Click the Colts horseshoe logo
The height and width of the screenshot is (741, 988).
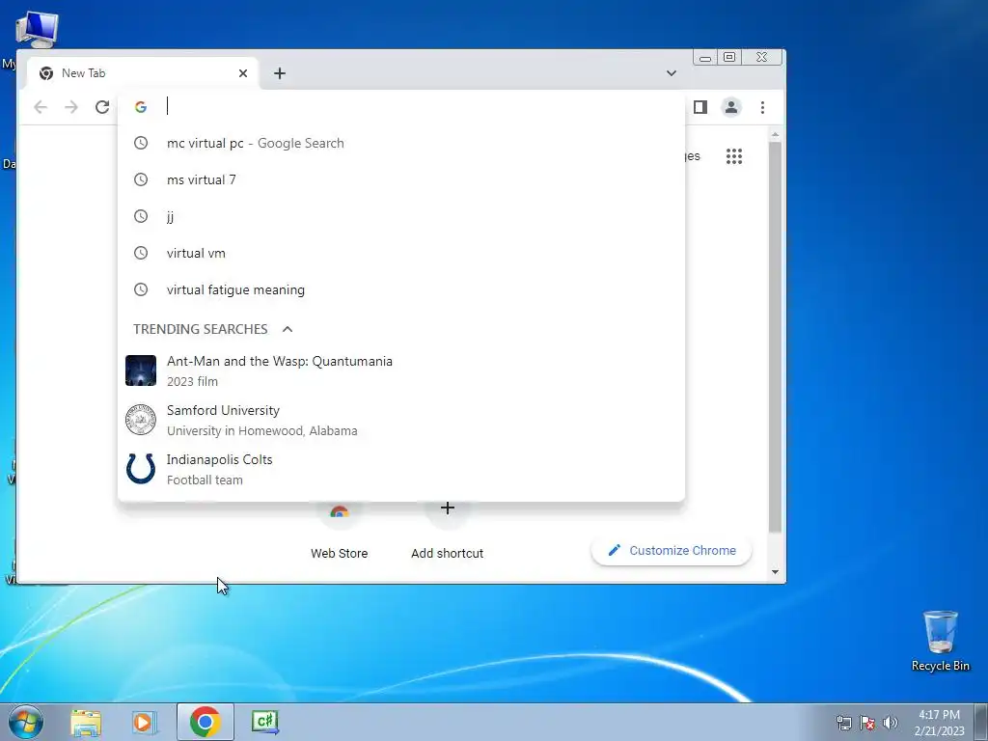[x=141, y=469]
